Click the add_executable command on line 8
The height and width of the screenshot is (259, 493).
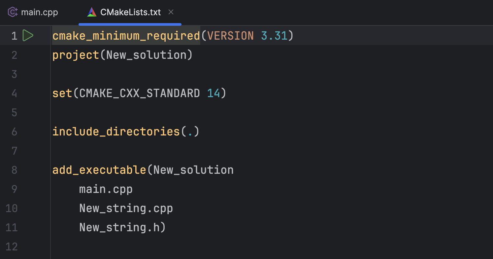[98, 170]
